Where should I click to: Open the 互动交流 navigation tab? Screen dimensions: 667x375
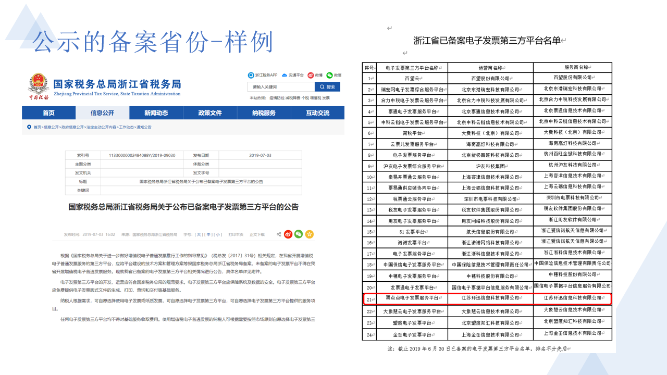click(317, 113)
